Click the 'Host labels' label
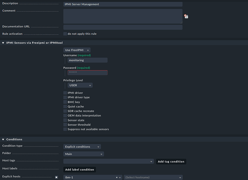The image size is (248, 180). click(10, 168)
